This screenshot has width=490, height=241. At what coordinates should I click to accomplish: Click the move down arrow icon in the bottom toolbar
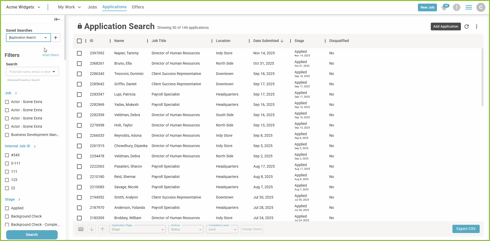coord(92,229)
